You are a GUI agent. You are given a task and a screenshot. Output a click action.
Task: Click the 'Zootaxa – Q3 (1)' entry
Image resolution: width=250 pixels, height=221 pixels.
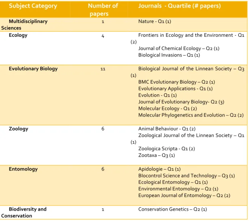pyautogui.click(x=156, y=155)
